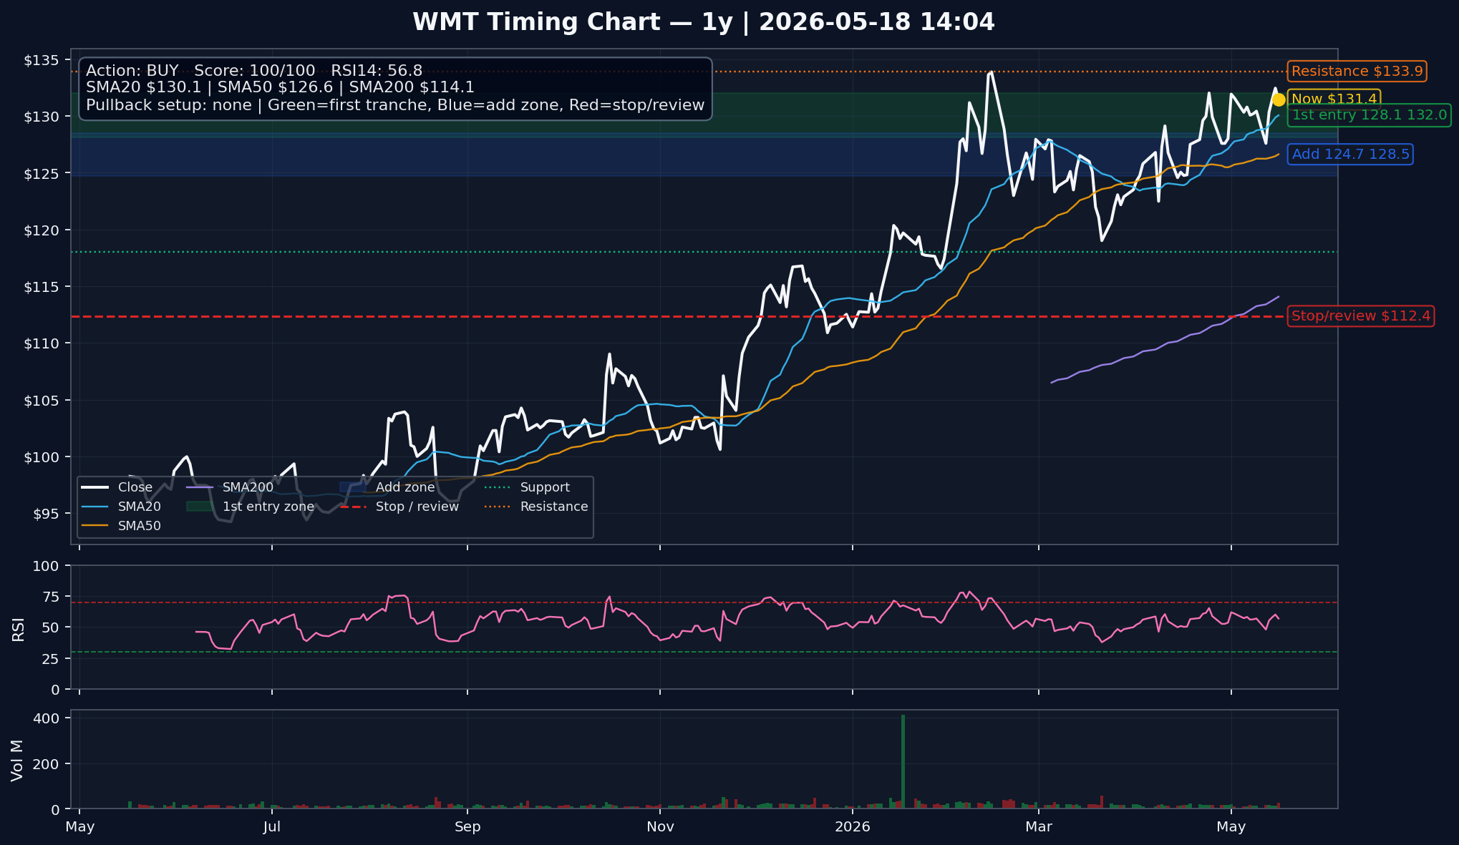Click the blue Add zone legend swatch
This screenshot has height=845, width=1459.
(353, 487)
